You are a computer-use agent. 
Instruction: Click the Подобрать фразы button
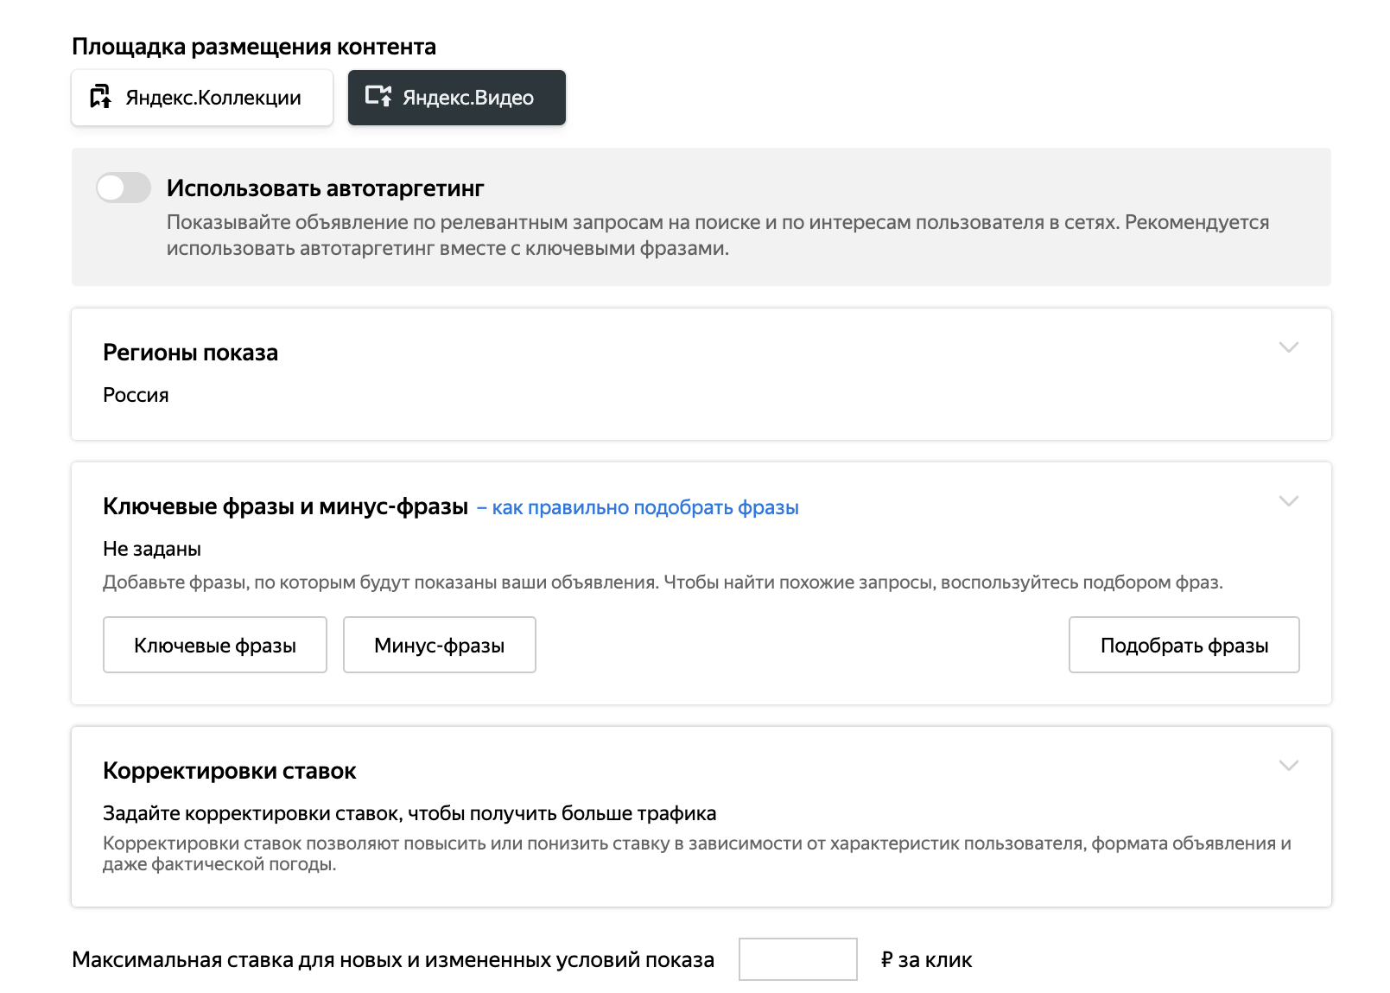(1184, 645)
